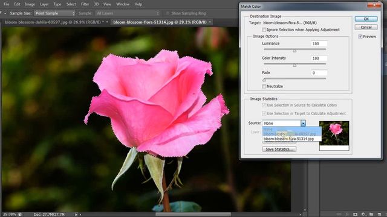Click the Add Layer Mask icon
The width and height of the screenshot is (387, 217).
[x=355, y=215]
